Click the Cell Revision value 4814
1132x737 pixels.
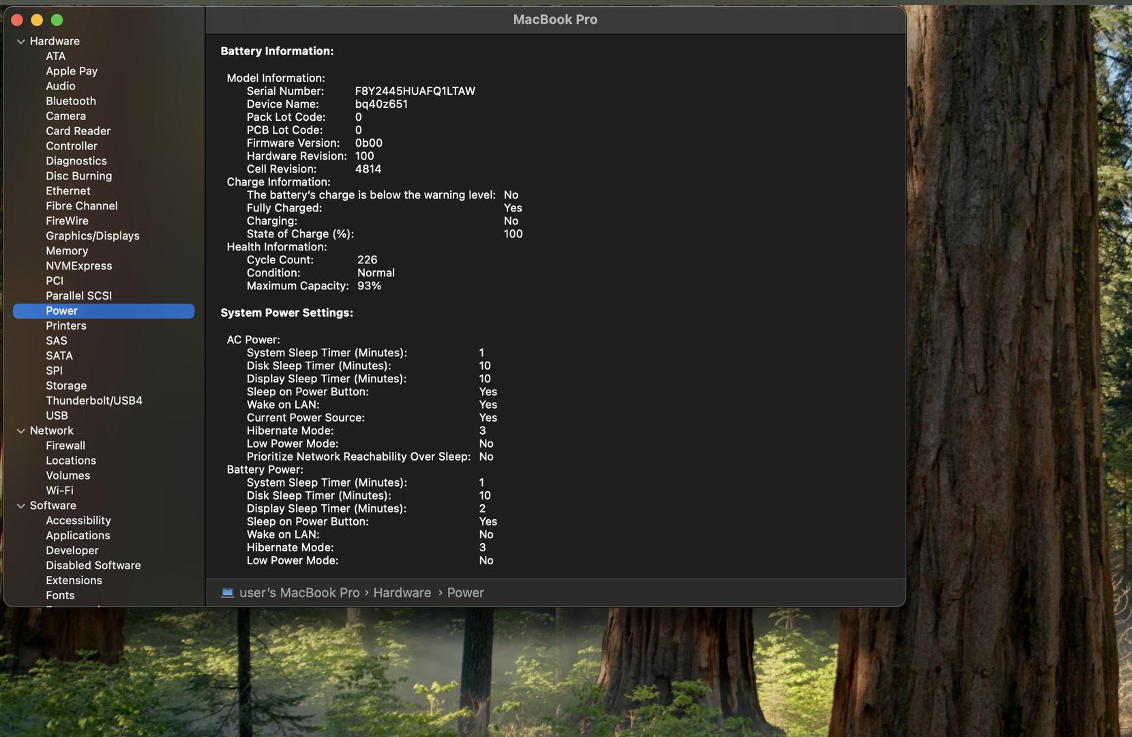tap(368, 170)
